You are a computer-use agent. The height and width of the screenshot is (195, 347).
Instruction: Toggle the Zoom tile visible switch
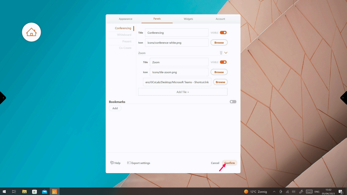(x=223, y=62)
